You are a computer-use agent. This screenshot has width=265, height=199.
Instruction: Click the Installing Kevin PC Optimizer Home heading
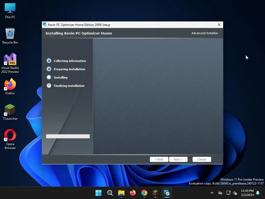click(79, 33)
